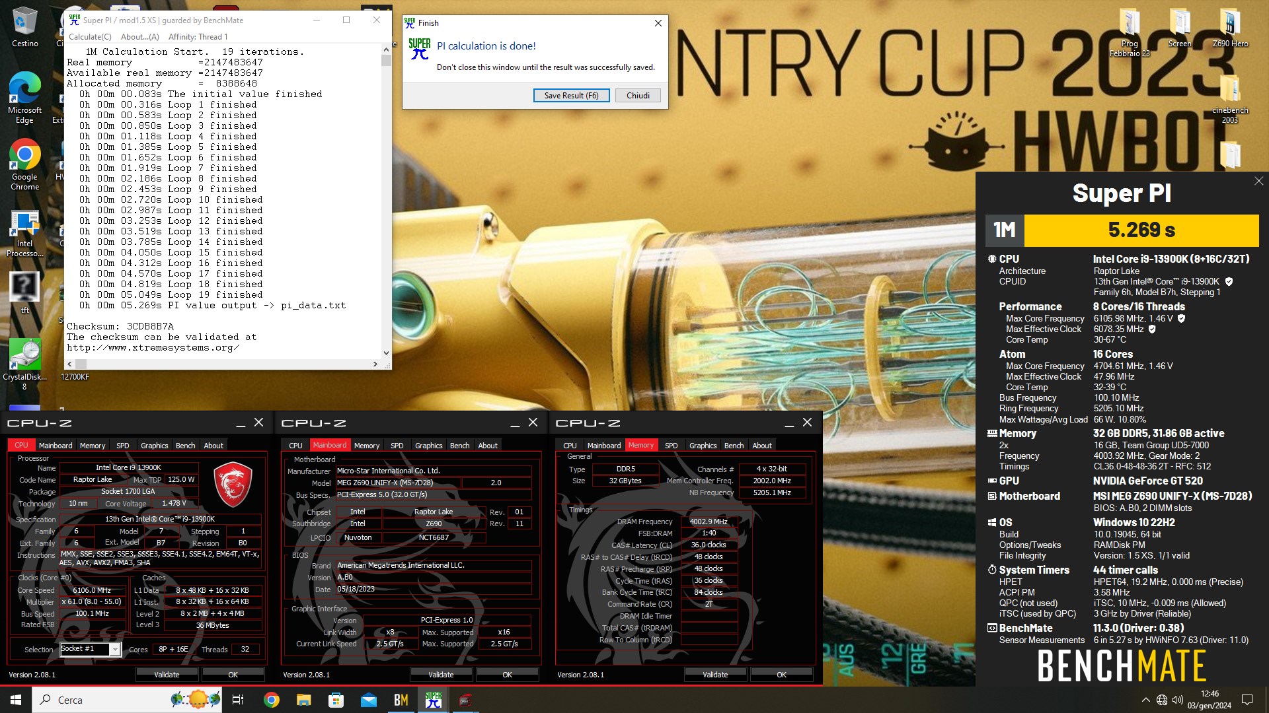1269x713 pixels.
Task: Close the BenchMate Super PI result panel
Action: (1258, 181)
